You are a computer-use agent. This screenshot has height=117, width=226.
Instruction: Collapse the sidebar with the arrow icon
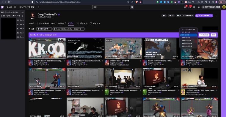click(x=23, y=12)
